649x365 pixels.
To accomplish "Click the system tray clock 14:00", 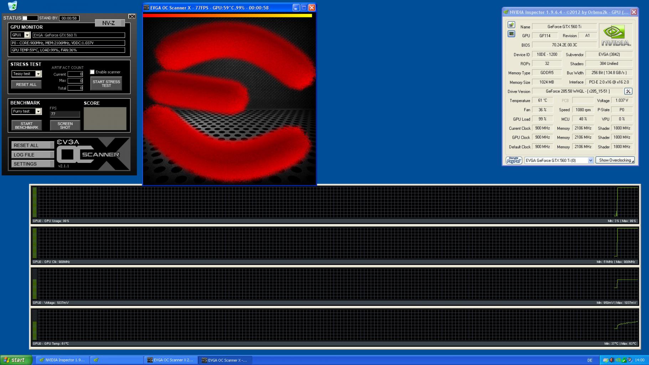I will (639, 360).
